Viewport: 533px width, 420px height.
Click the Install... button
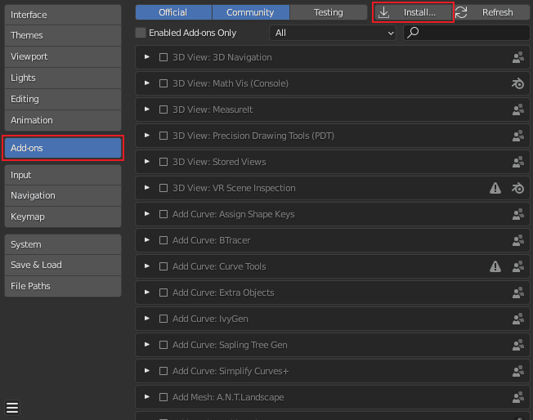click(413, 12)
